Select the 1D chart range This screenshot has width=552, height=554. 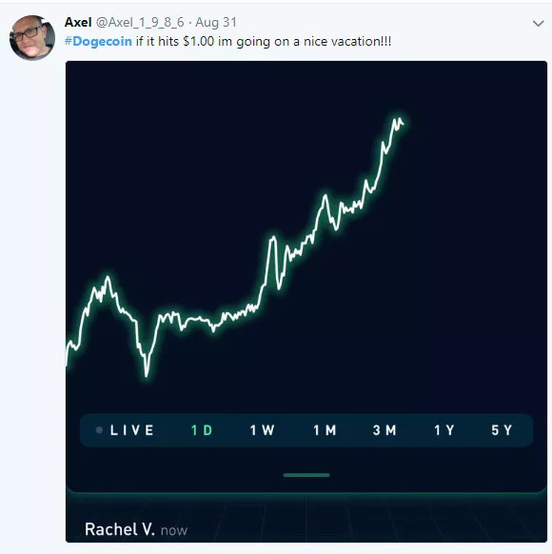point(202,430)
